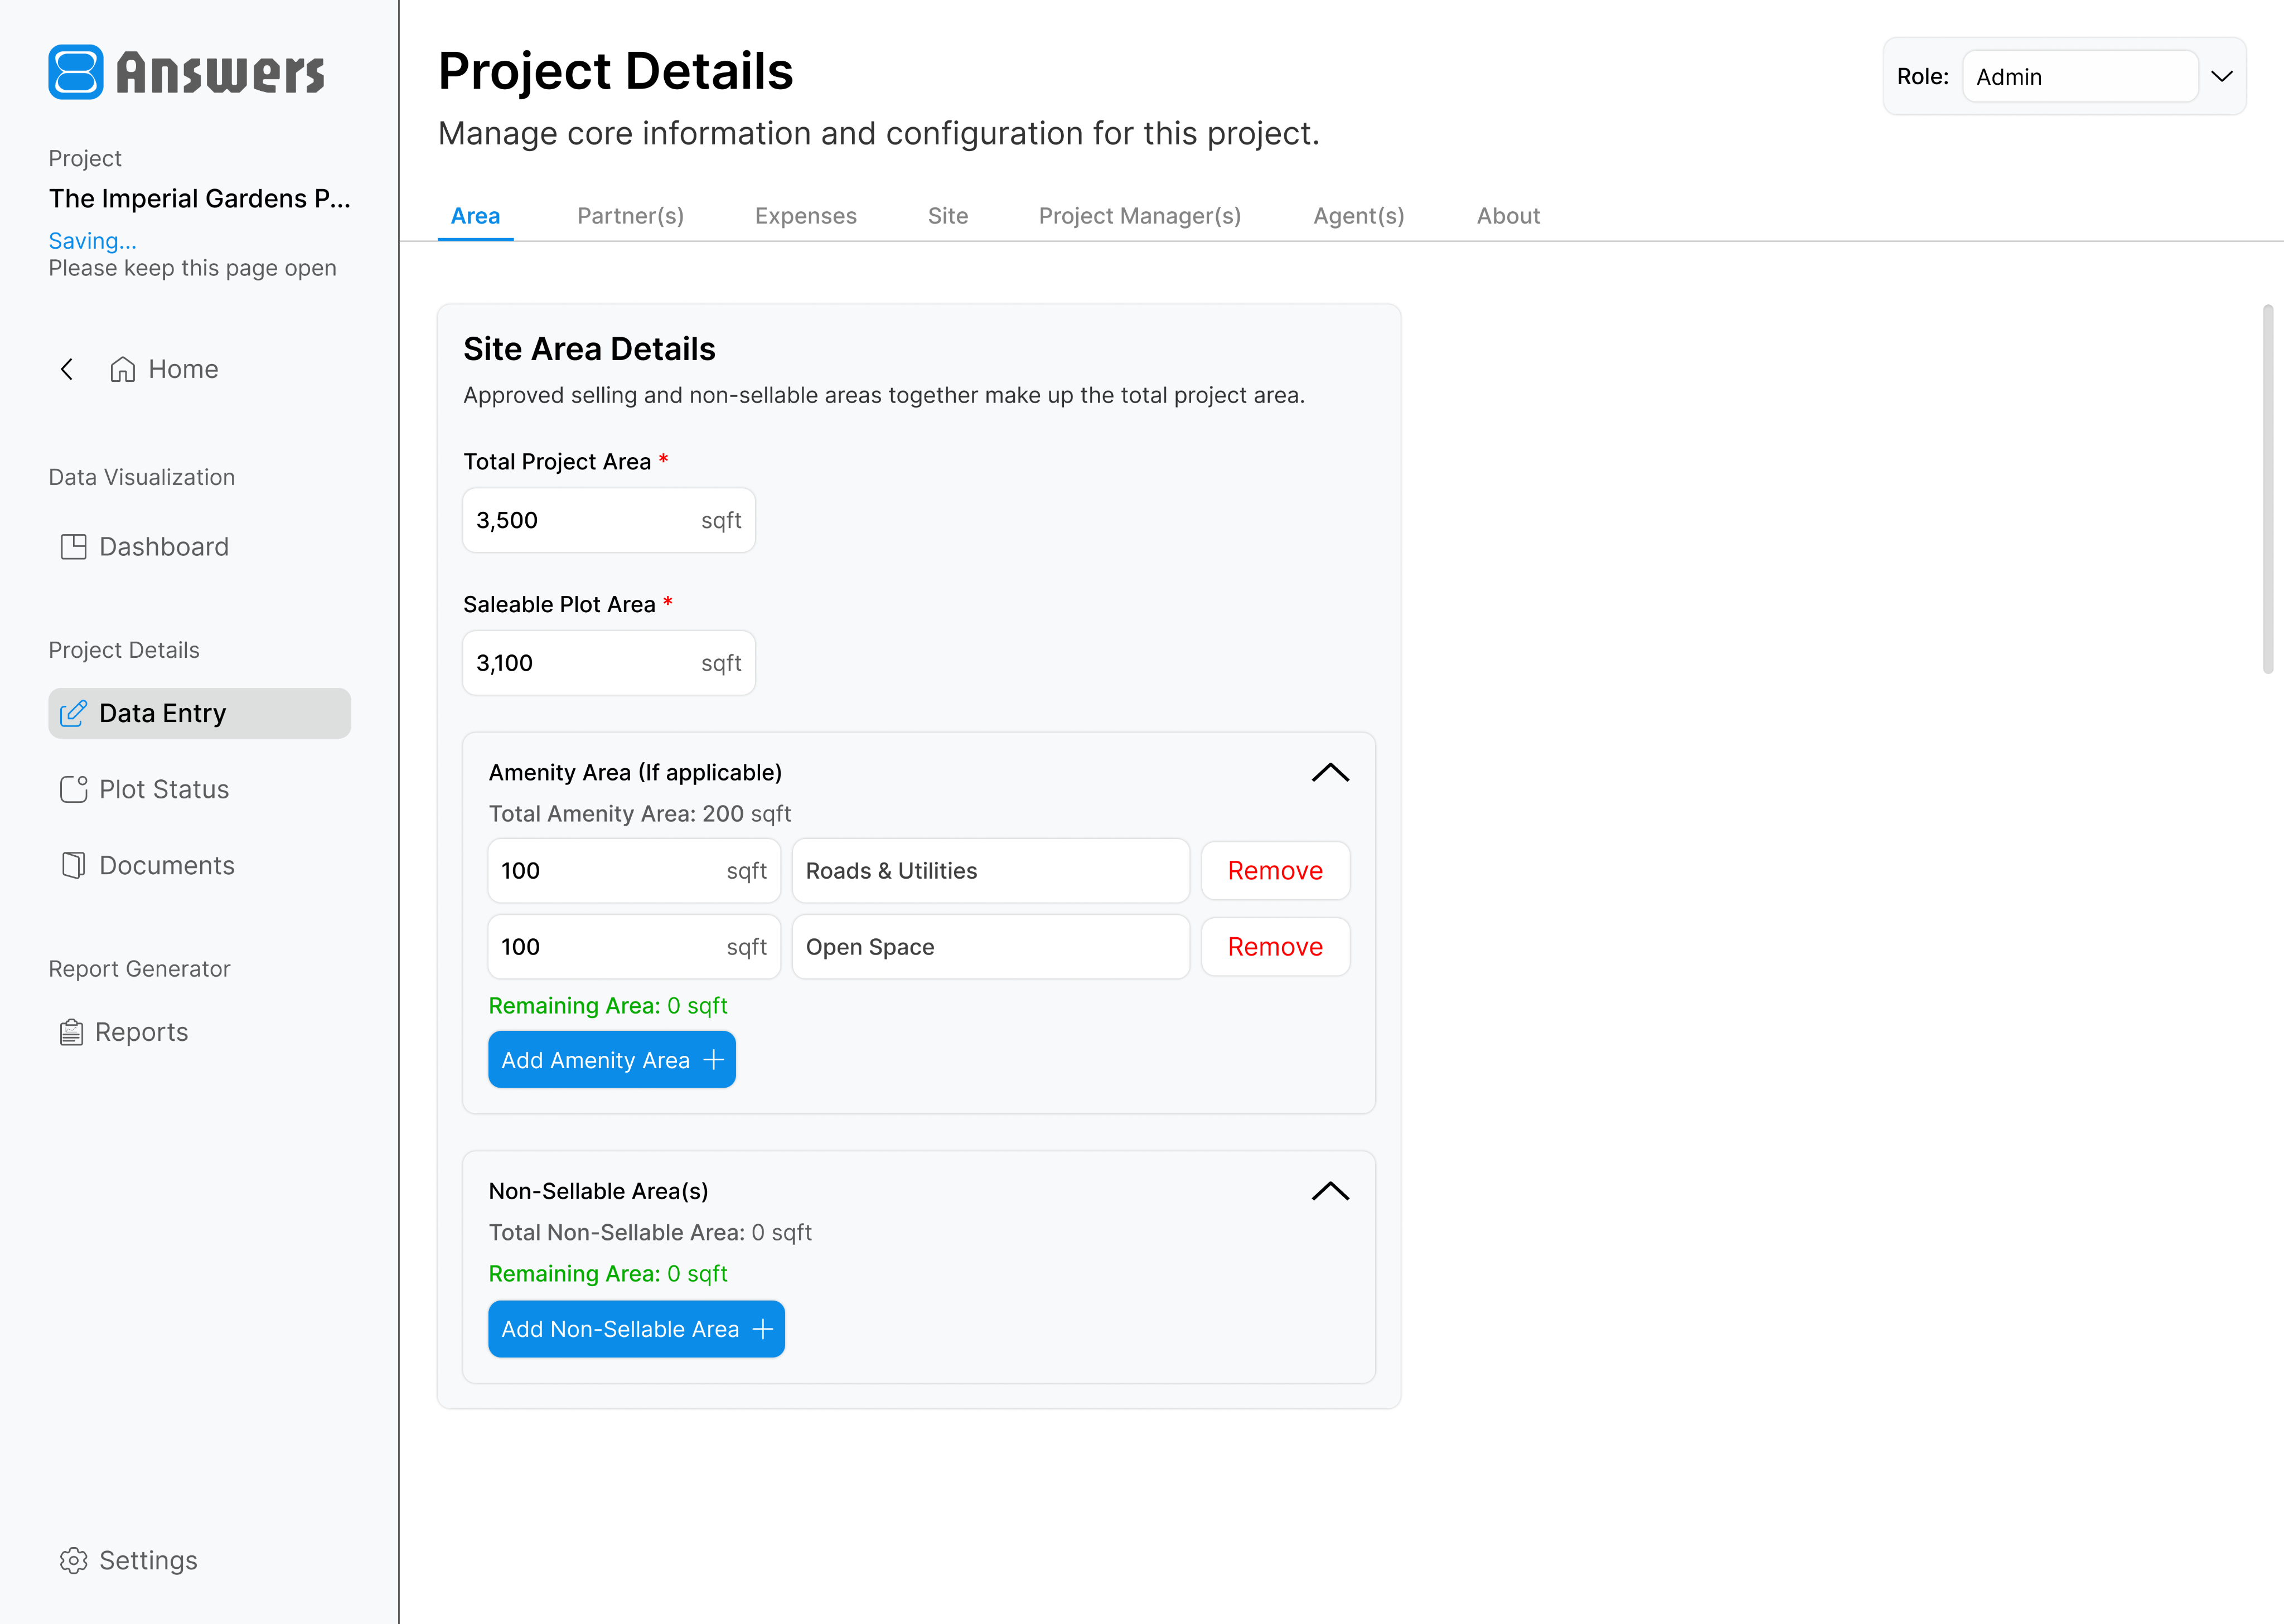This screenshot has width=2284, height=1624.
Task: Click the Total Project Area field
Action: tap(609, 520)
